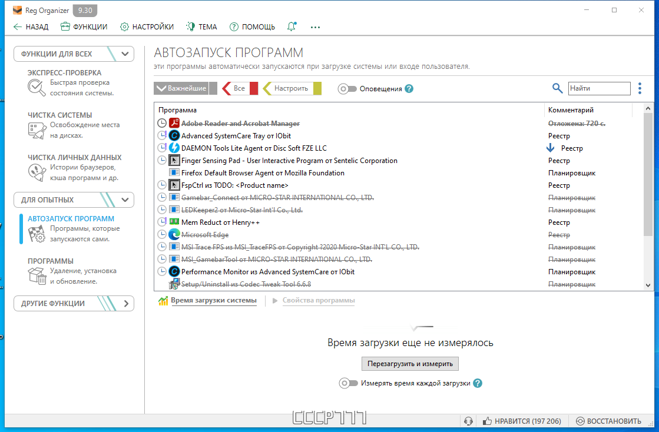Toggle the Оповещения switch
The width and height of the screenshot is (659, 432).
(347, 89)
